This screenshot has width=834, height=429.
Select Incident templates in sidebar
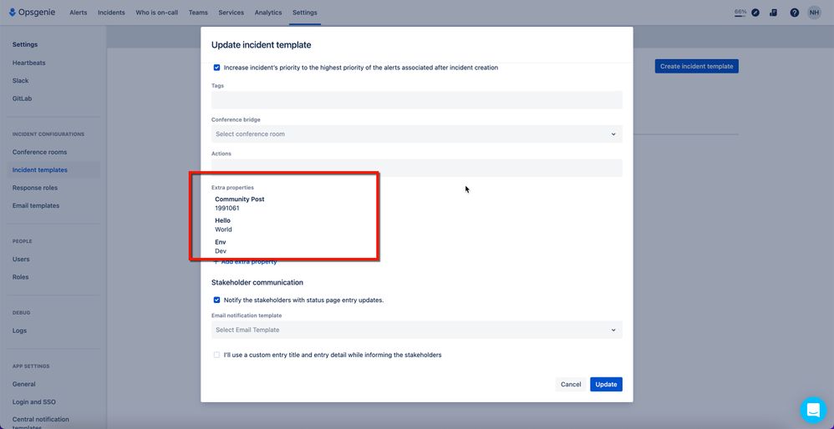click(40, 170)
